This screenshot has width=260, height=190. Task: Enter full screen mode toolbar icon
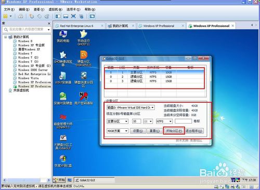[73, 16]
